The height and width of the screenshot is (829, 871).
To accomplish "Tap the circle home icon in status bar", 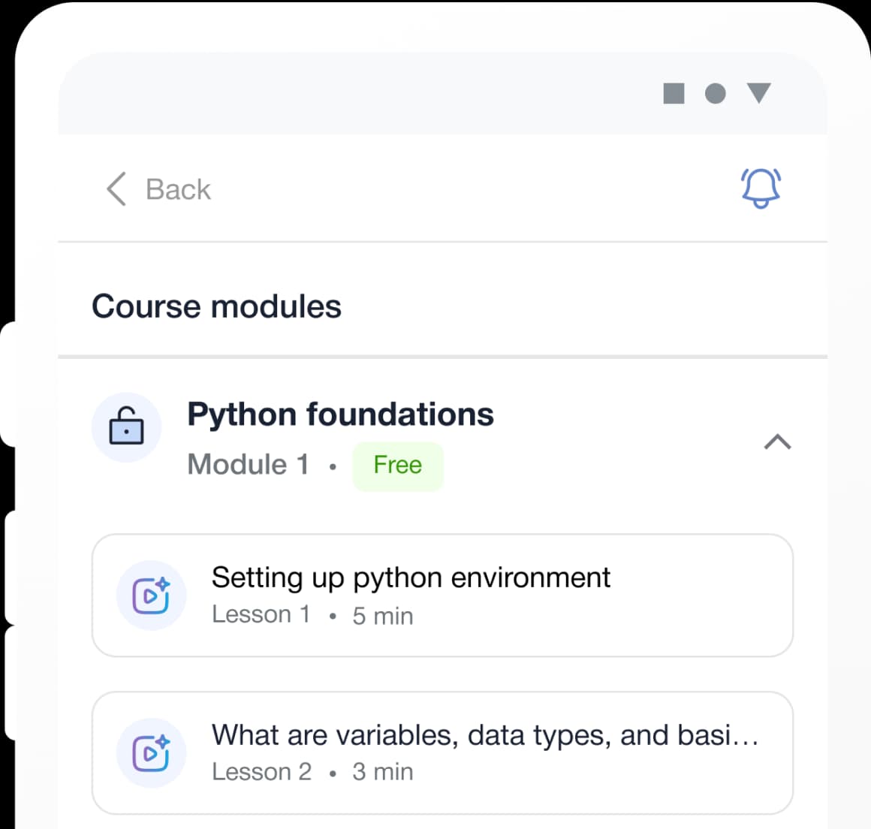I will 715,93.
